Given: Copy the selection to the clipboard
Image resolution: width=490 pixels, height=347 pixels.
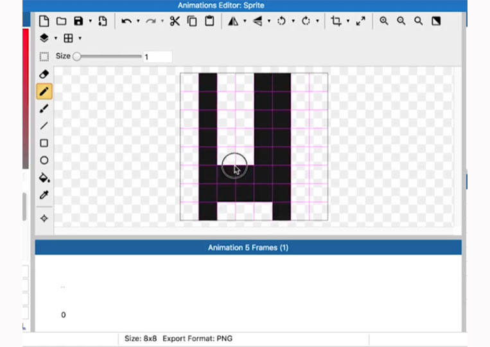Looking at the screenshot, I should (x=192, y=21).
